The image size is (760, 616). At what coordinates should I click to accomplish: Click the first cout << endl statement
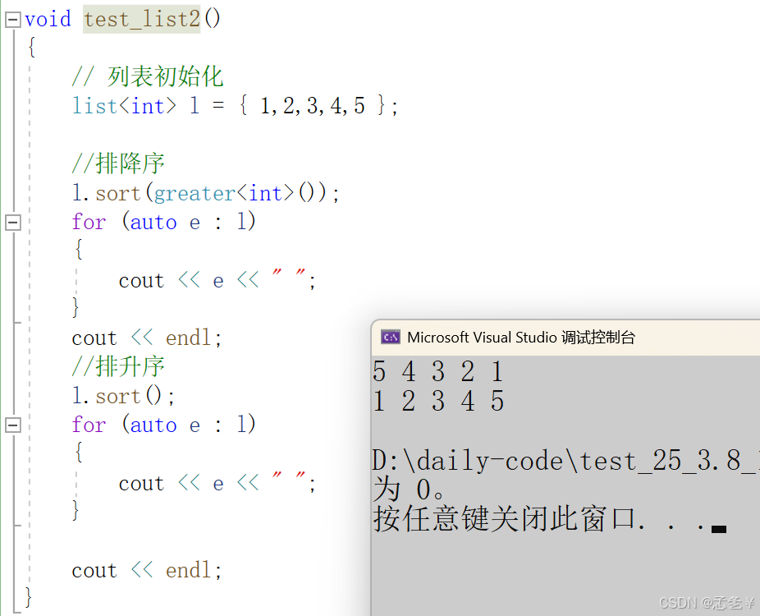coord(144,337)
